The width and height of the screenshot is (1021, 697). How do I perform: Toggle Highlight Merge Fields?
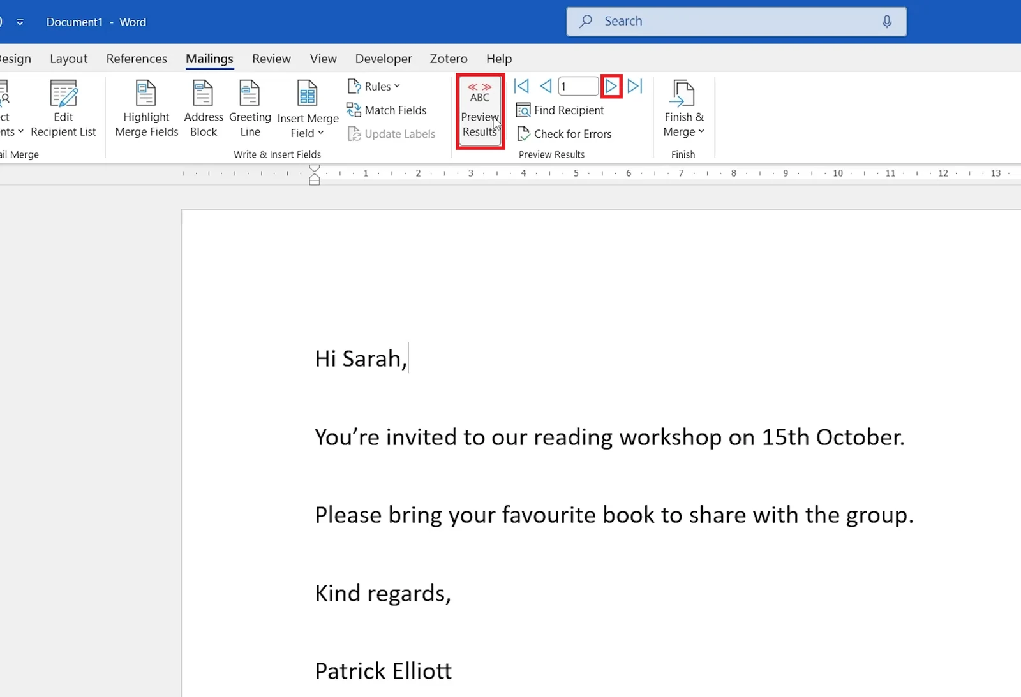[147, 109]
